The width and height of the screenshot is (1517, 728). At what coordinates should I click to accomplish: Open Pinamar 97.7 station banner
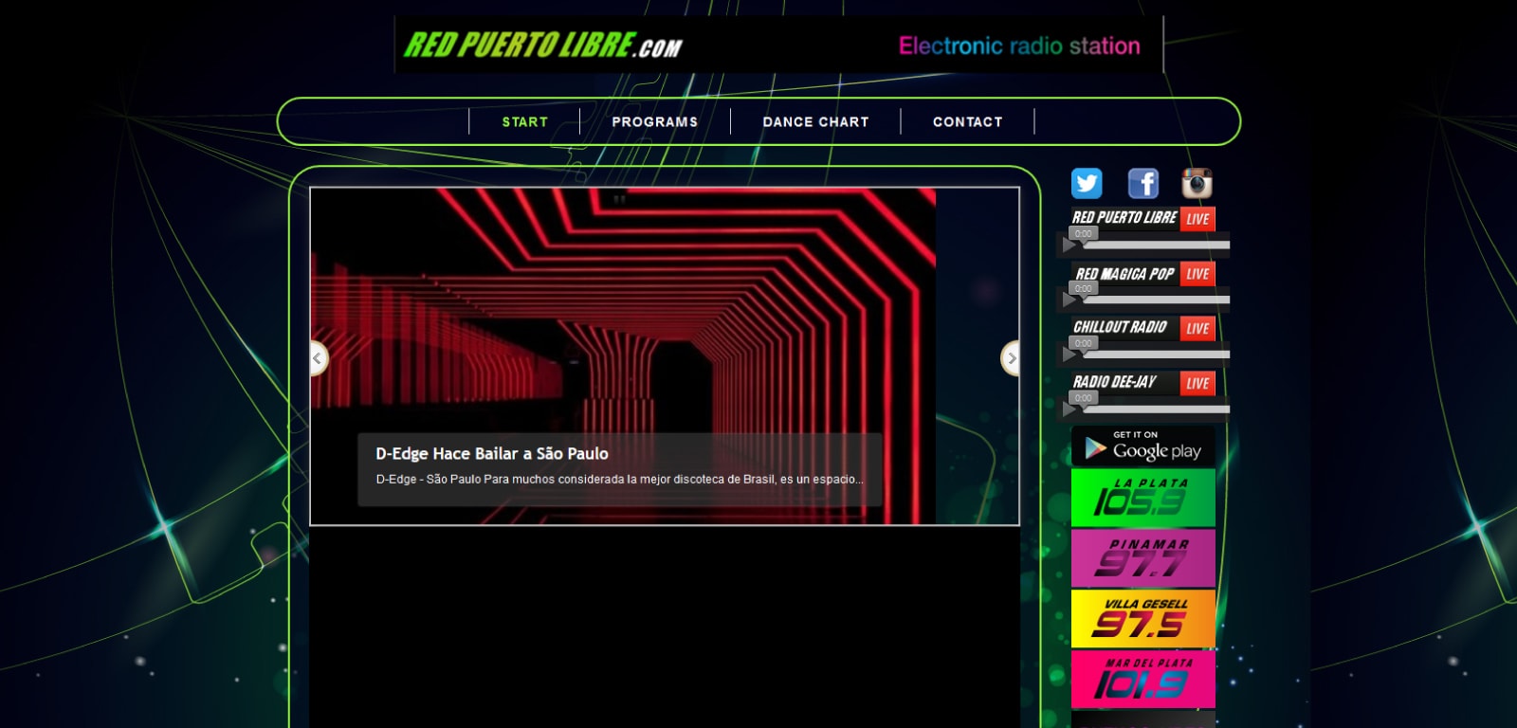1142,558
